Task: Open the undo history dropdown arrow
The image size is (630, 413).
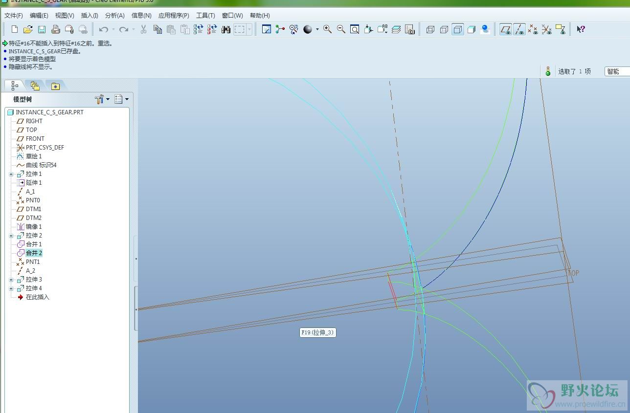Action: point(113,29)
